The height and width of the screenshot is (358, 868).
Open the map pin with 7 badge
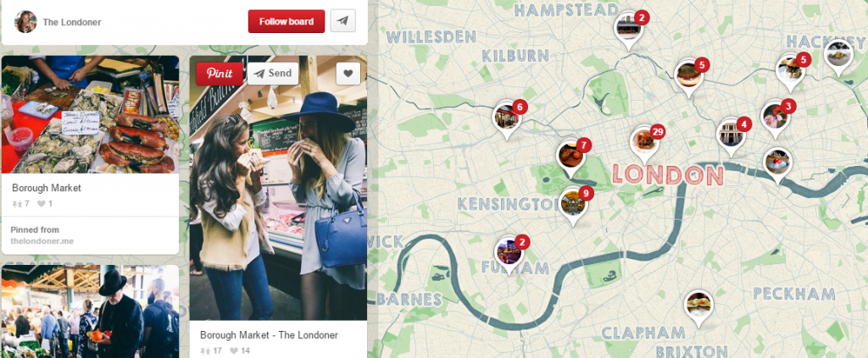click(571, 157)
